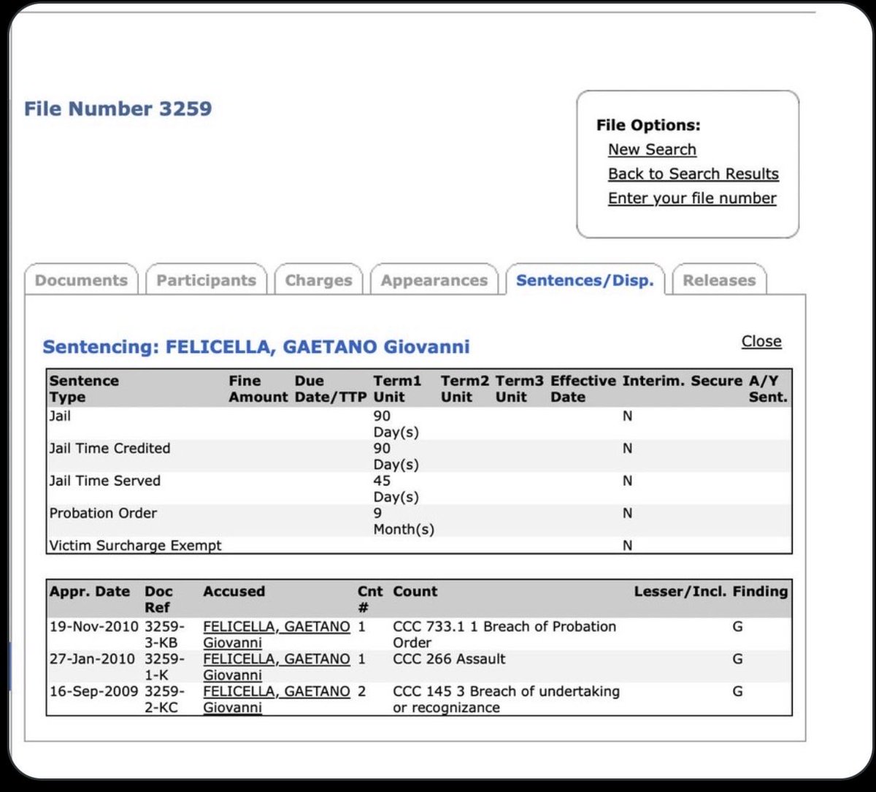This screenshot has width=876, height=792.
Task: Click the File Options: label
Action: click(648, 125)
